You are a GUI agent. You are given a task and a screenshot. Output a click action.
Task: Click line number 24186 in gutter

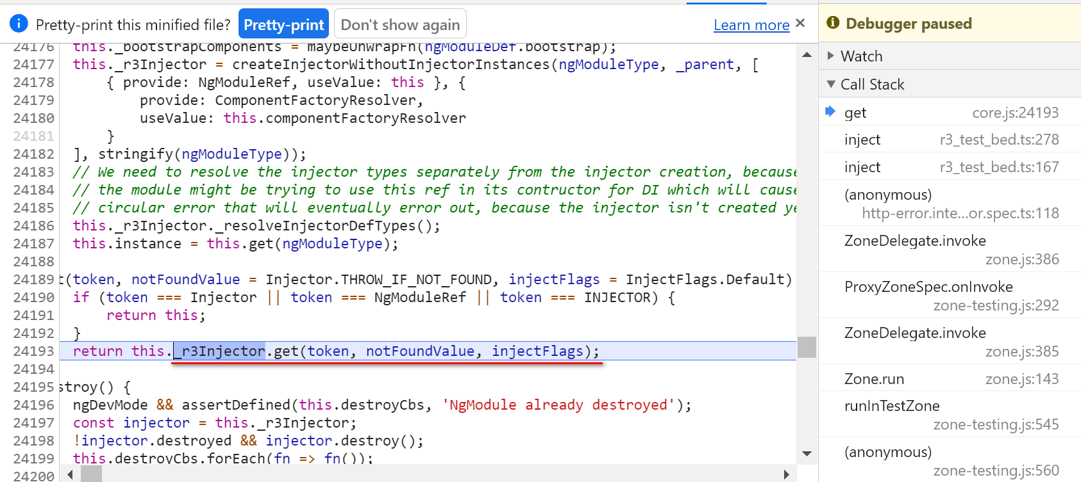(34, 225)
